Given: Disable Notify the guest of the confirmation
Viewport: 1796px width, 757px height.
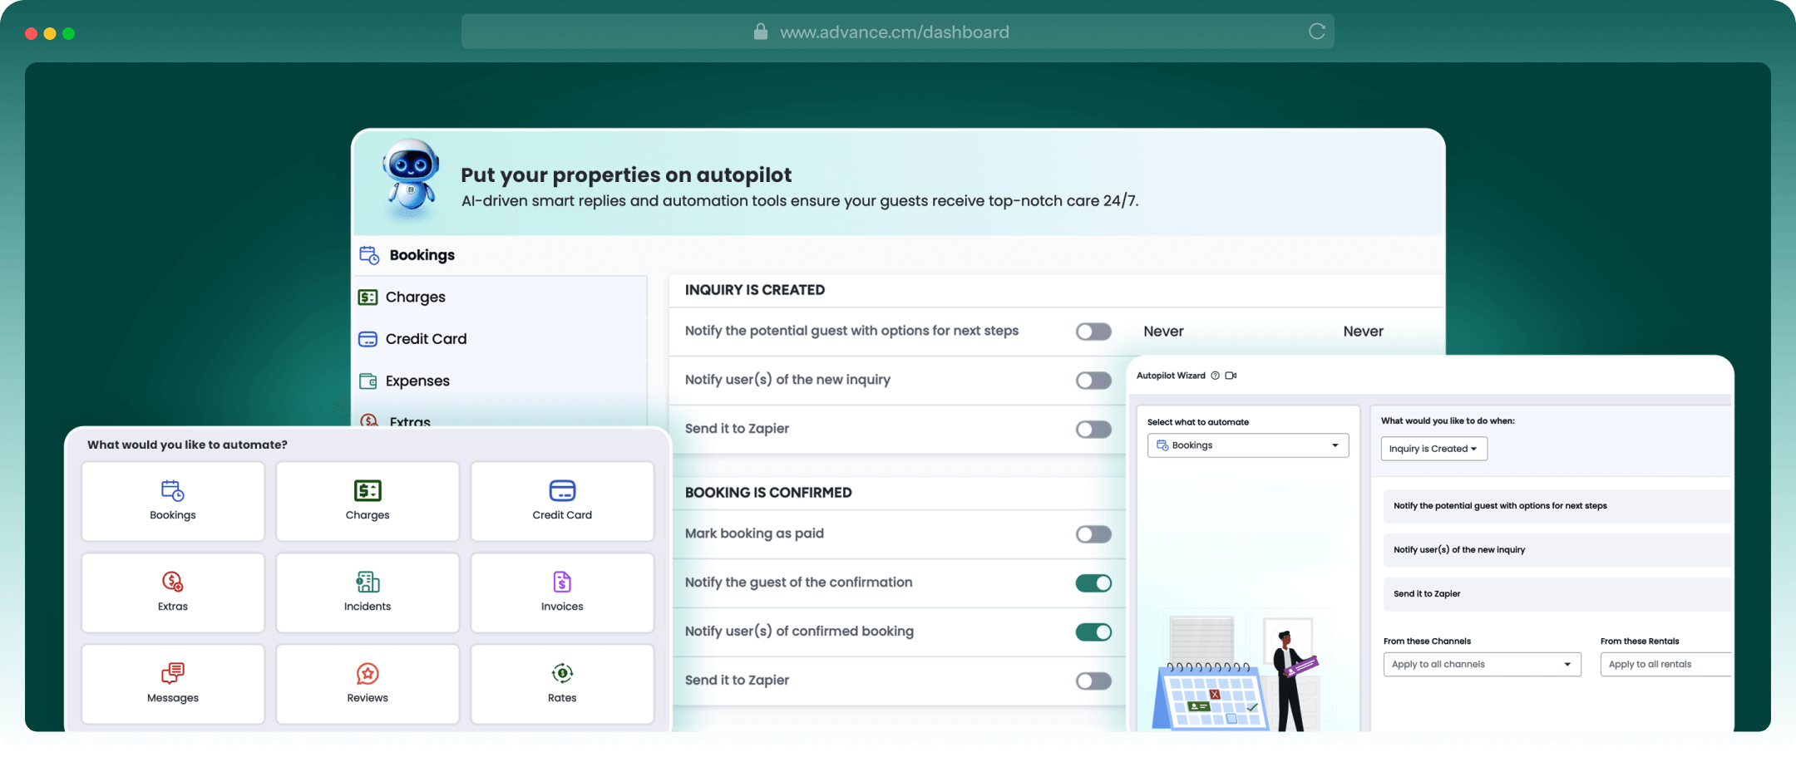Looking at the screenshot, I should click(x=1093, y=583).
